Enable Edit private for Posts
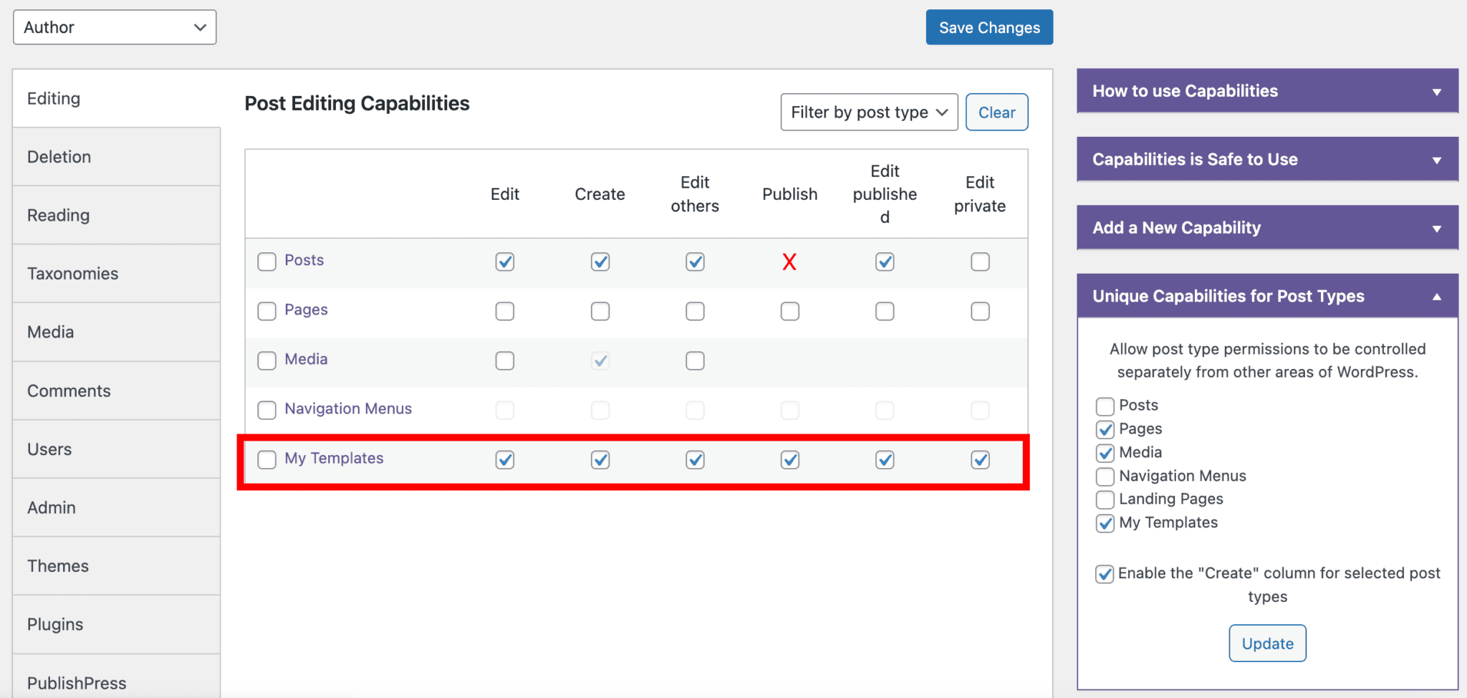The height and width of the screenshot is (698, 1467). click(x=980, y=262)
